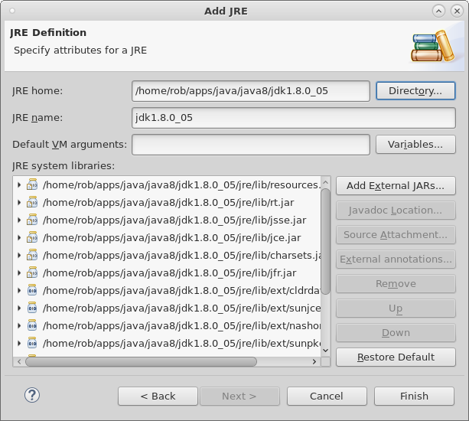Click the jar icon beside jfr.jar

32,273
